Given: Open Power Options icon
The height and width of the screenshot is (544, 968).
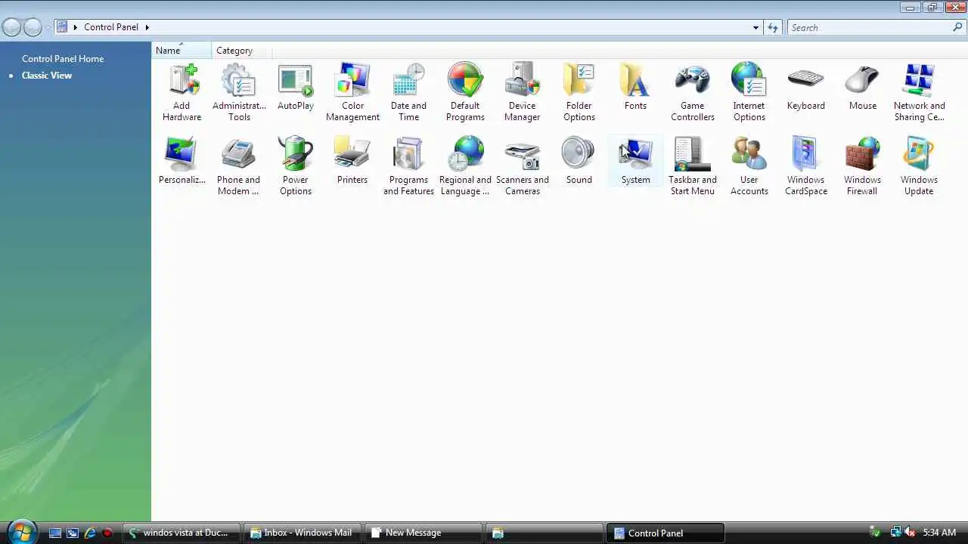Looking at the screenshot, I should pos(296,166).
